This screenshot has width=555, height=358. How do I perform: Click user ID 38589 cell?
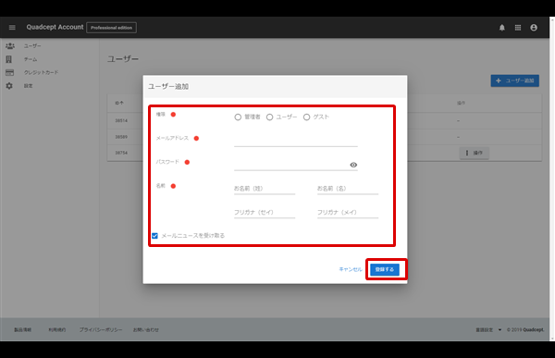click(121, 137)
